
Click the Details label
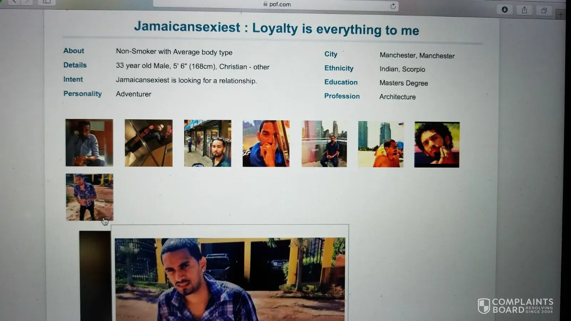coord(75,65)
